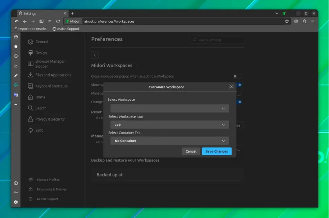Open the briefcase workspaces sidebar icon

coord(16,37)
